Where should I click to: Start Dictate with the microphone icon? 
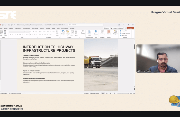click(x=96, y=32)
